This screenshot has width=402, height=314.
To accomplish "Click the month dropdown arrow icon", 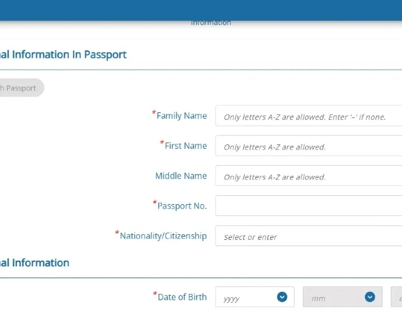I will [x=370, y=297].
